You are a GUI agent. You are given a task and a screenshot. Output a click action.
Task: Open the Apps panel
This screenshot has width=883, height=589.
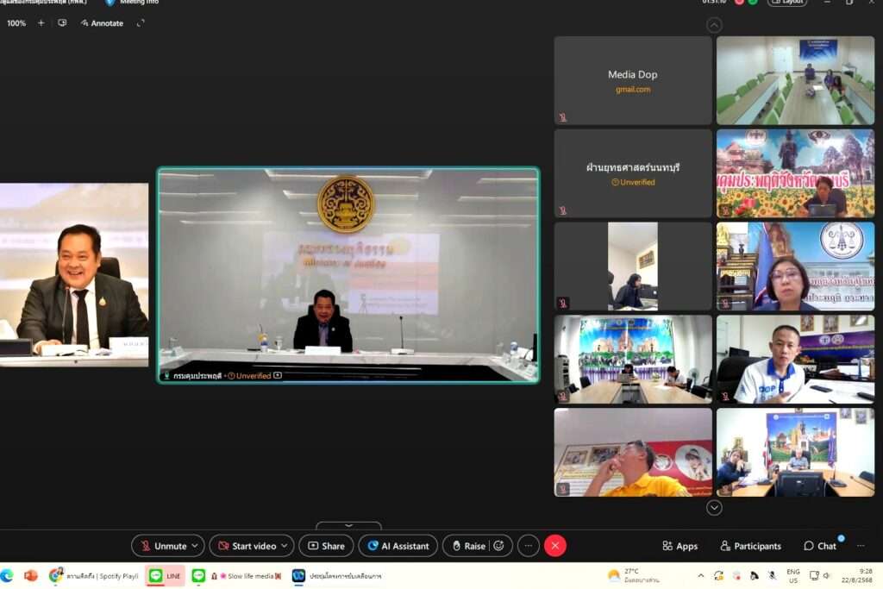(x=679, y=546)
